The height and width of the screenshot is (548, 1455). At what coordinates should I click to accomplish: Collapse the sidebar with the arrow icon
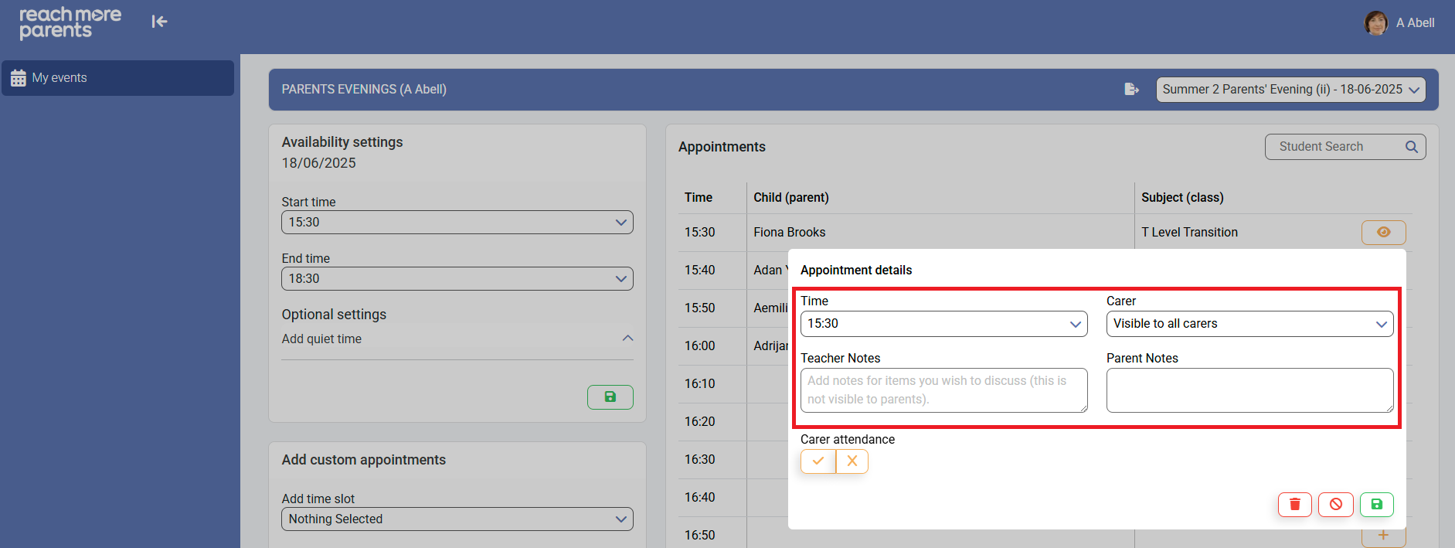(x=159, y=22)
